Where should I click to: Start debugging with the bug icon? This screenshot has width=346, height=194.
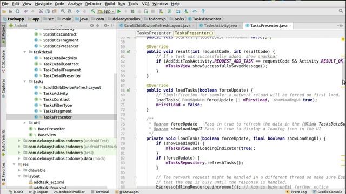(x=132, y=11)
